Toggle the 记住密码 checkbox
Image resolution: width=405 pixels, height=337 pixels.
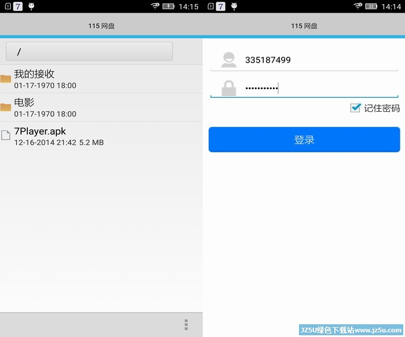click(356, 108)
